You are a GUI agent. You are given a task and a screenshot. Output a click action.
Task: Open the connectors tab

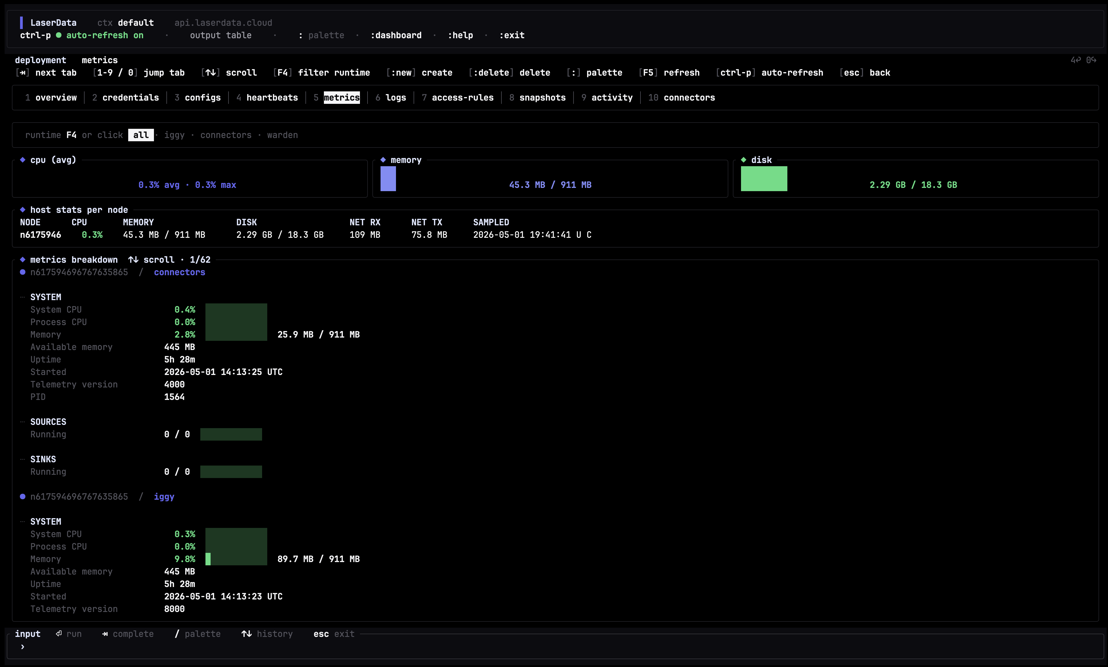coord(681,98)
